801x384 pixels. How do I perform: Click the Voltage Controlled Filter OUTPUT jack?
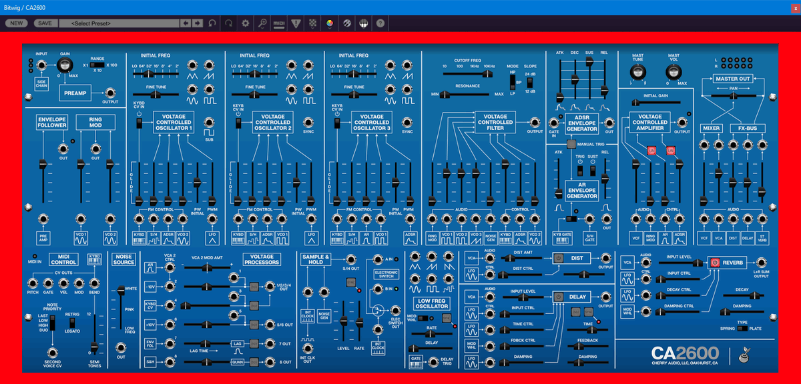point(534,122)
